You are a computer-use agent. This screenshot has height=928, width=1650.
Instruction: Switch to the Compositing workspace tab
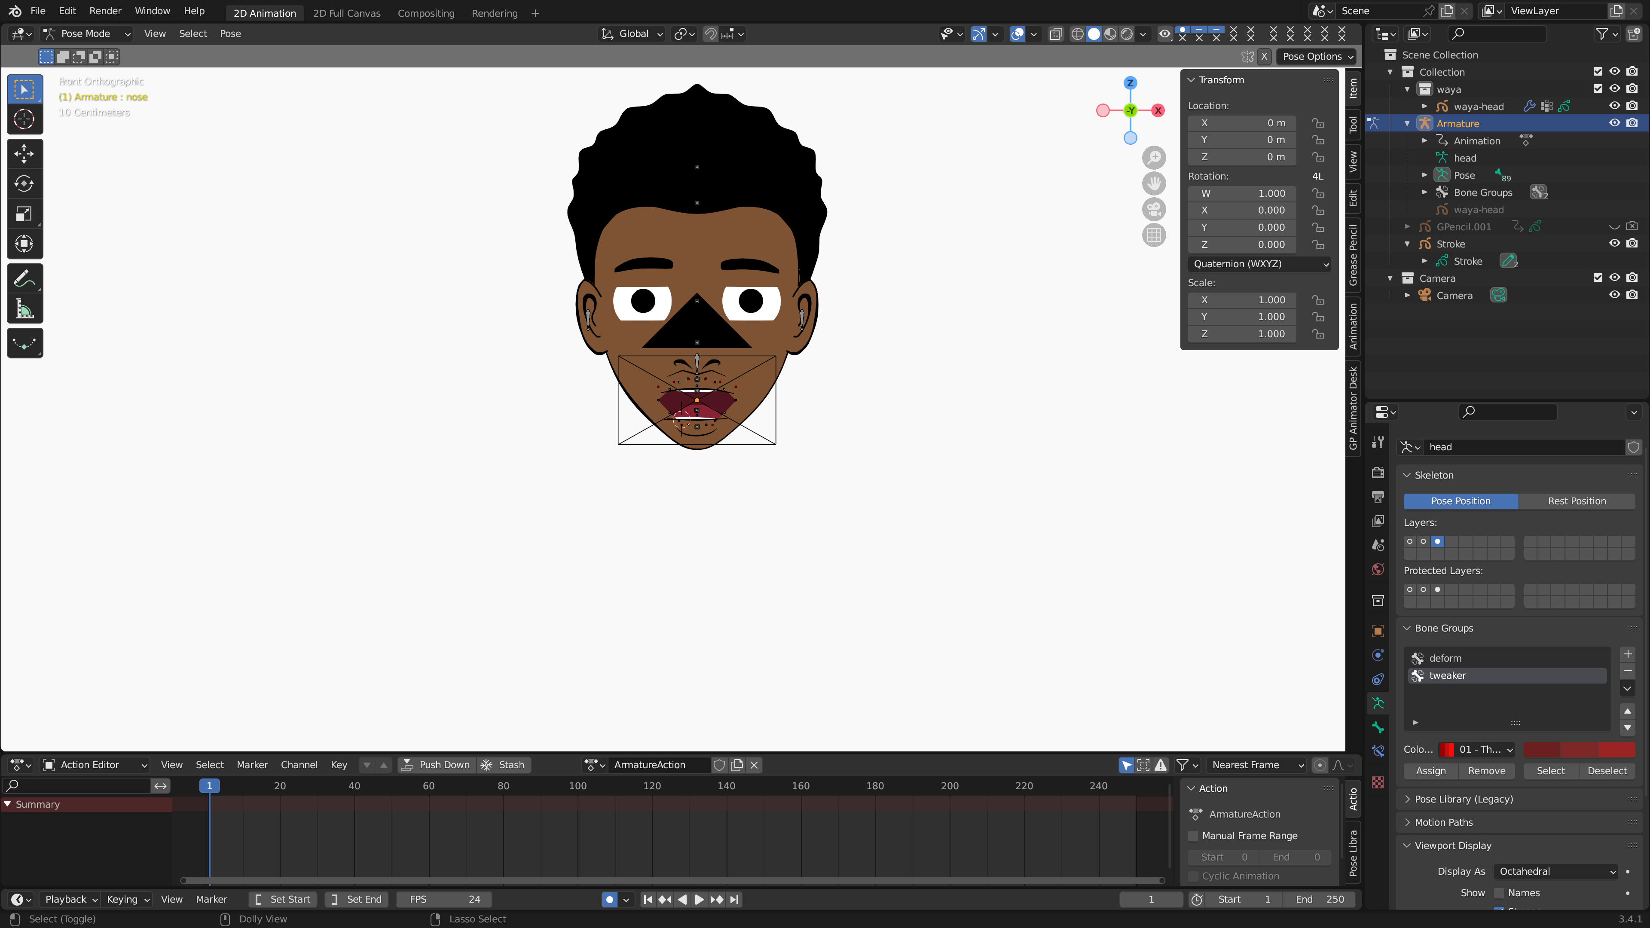click(x=425, y=13)
